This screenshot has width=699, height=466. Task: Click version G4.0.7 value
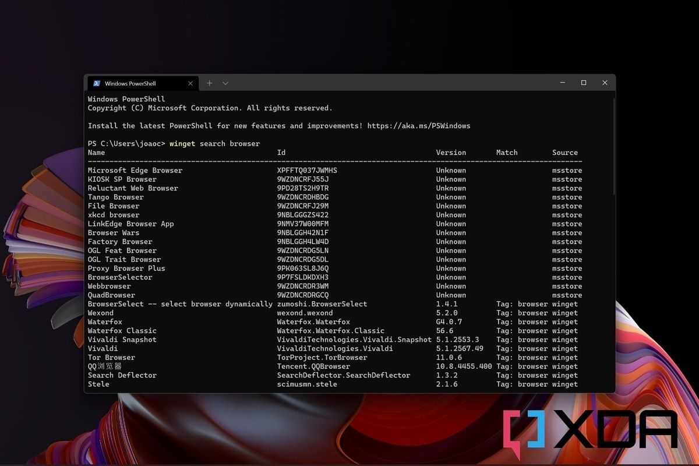coord(449,322)
